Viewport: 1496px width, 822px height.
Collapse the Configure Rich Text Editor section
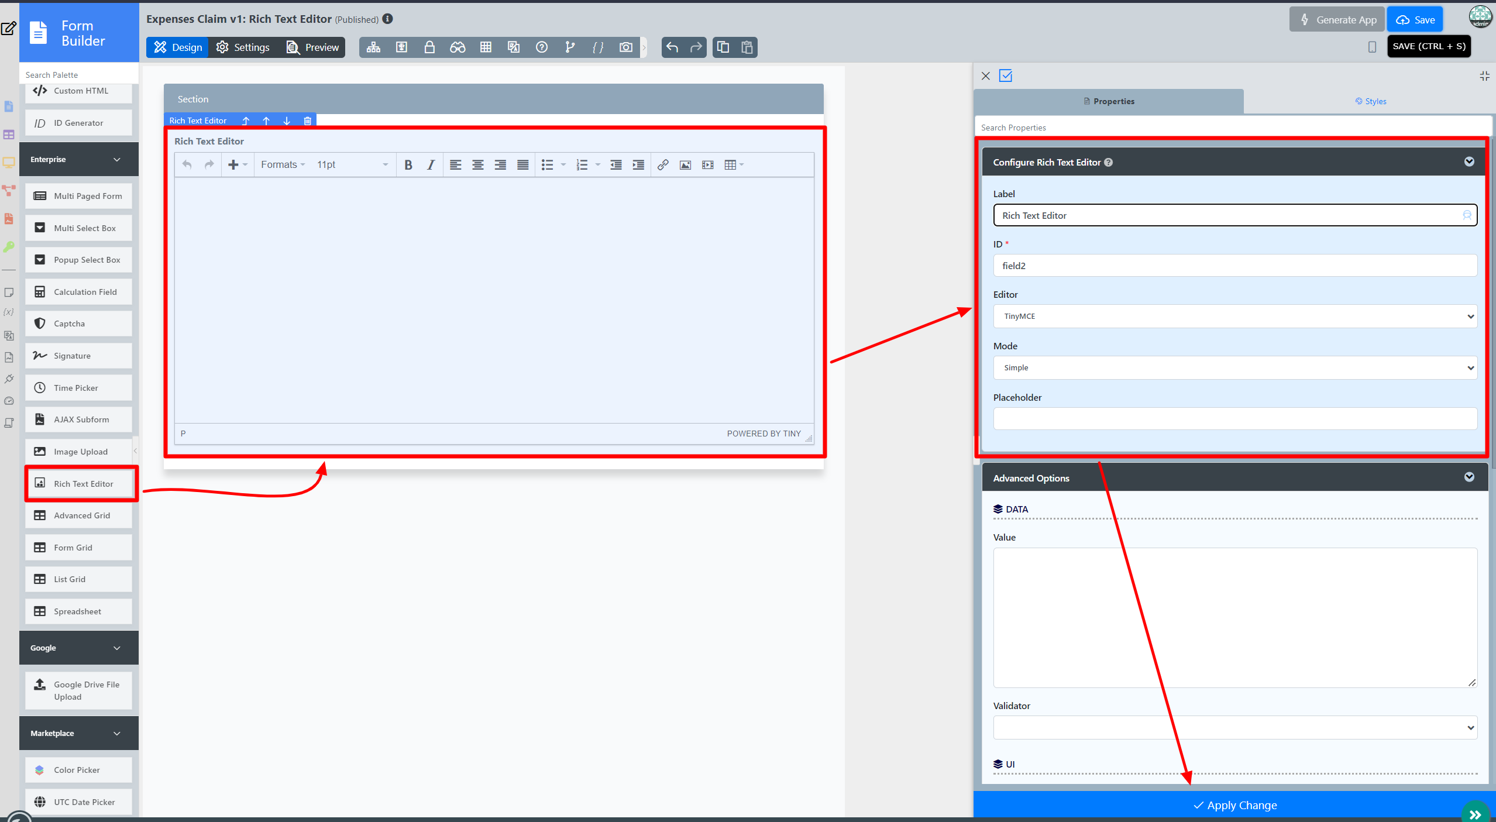point(1469,162)
